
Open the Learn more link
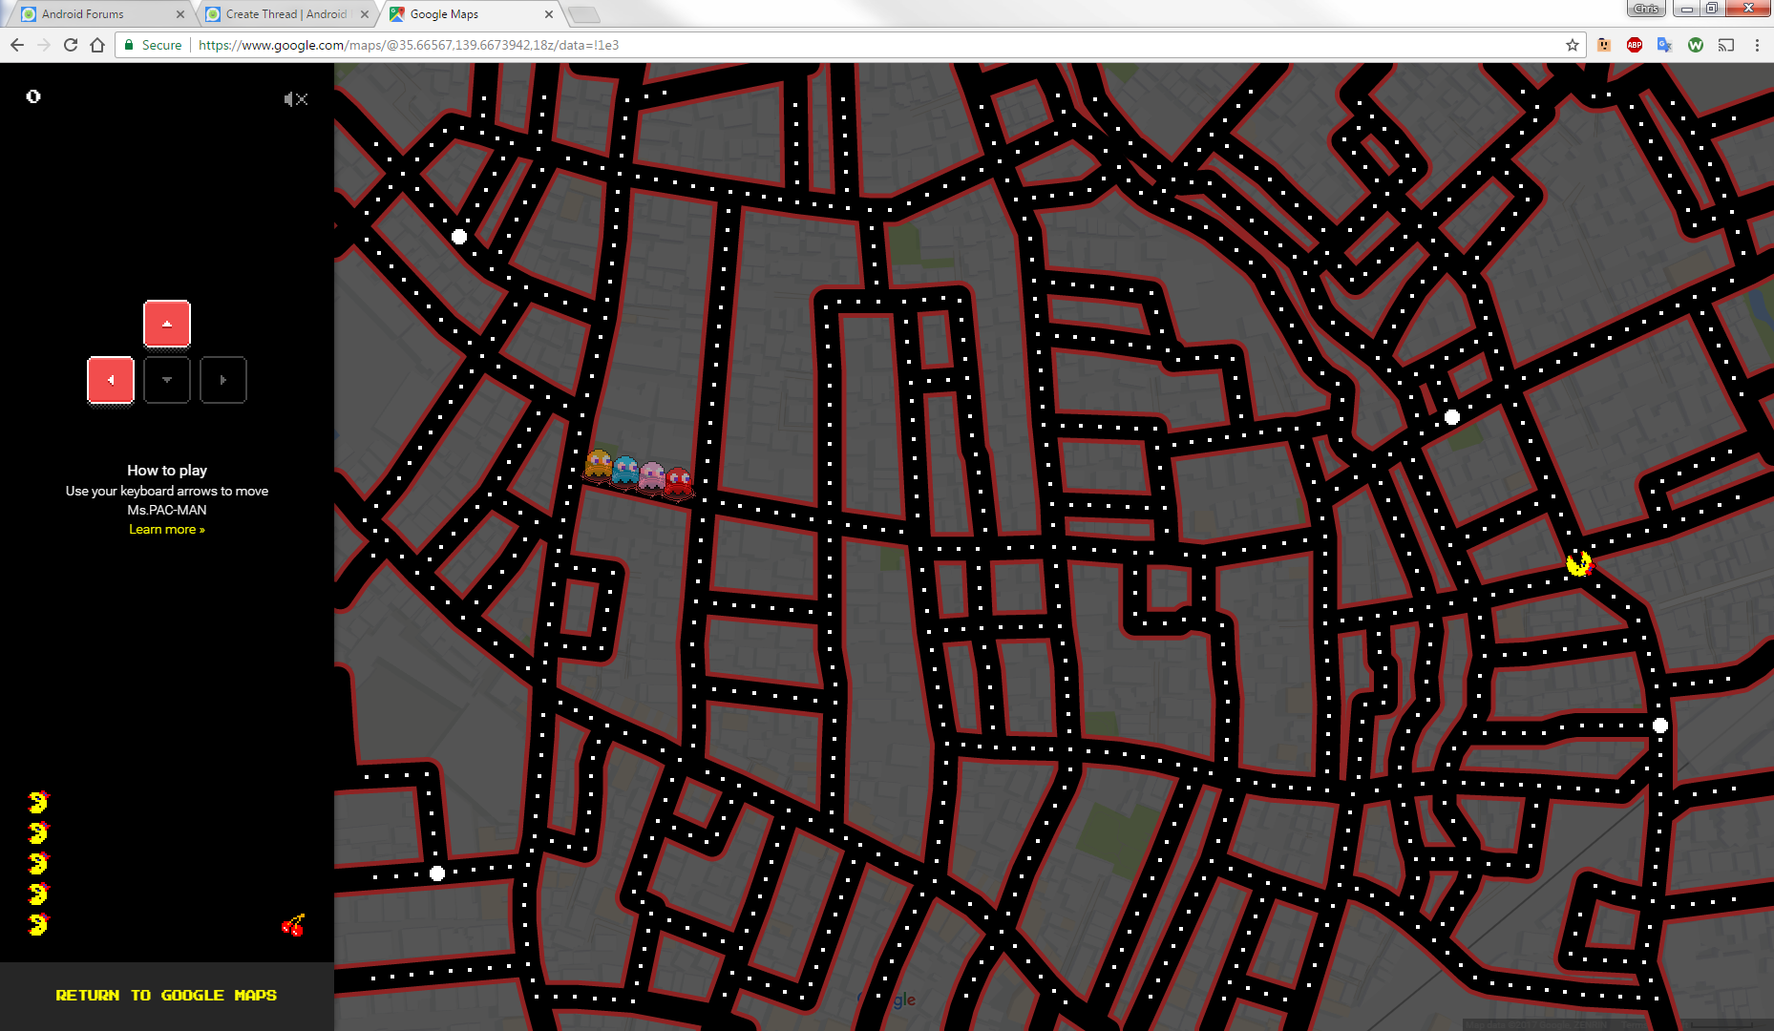tap(167, 529)
